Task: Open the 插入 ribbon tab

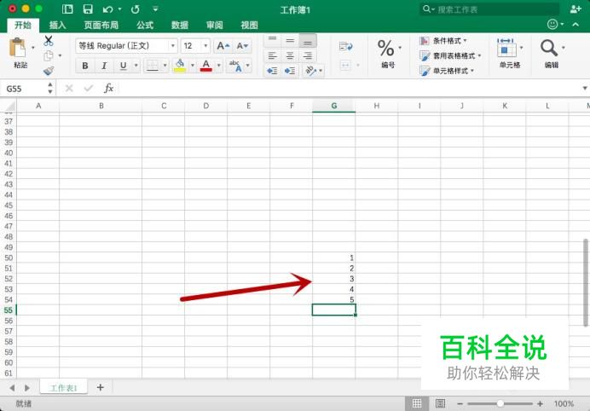Action: pyautogui.click(x=58, y=26)
